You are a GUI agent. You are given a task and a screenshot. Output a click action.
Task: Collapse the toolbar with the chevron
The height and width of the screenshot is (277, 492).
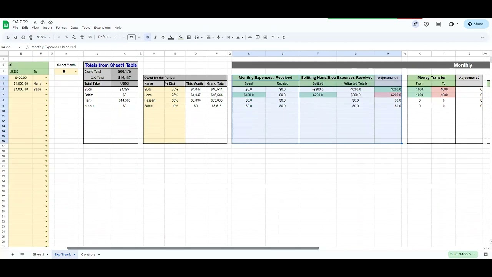click(482, 37)
